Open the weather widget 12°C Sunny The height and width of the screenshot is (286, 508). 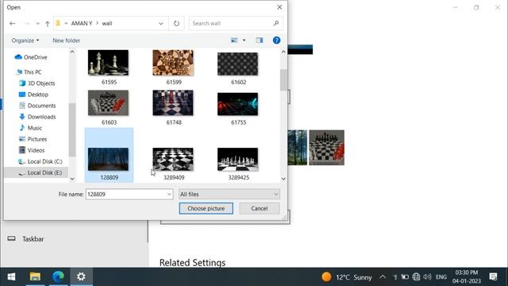[347, 277]
